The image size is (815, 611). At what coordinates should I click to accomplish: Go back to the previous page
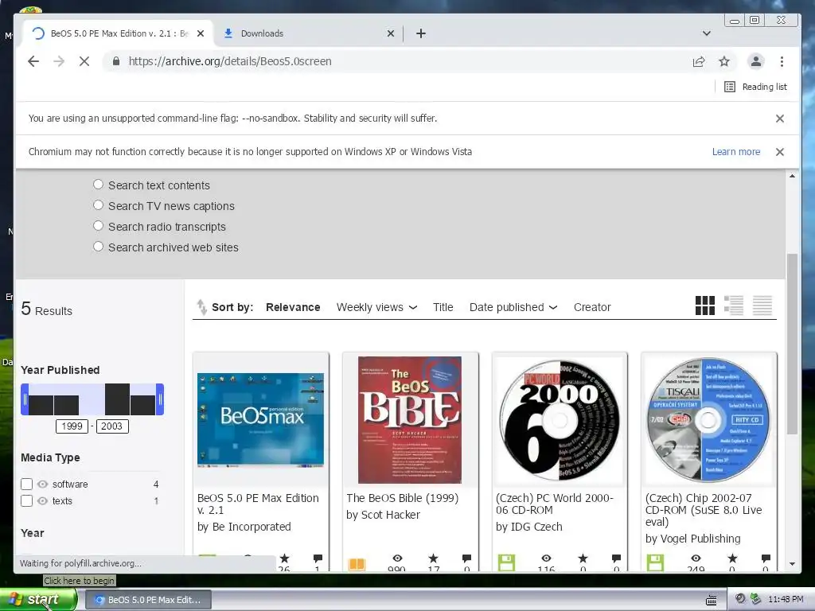pyautogui.click(x=33, y=61)
